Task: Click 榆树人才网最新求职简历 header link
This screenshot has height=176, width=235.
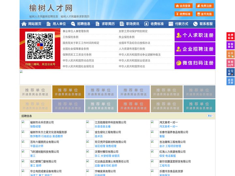Action: point(75,17)
